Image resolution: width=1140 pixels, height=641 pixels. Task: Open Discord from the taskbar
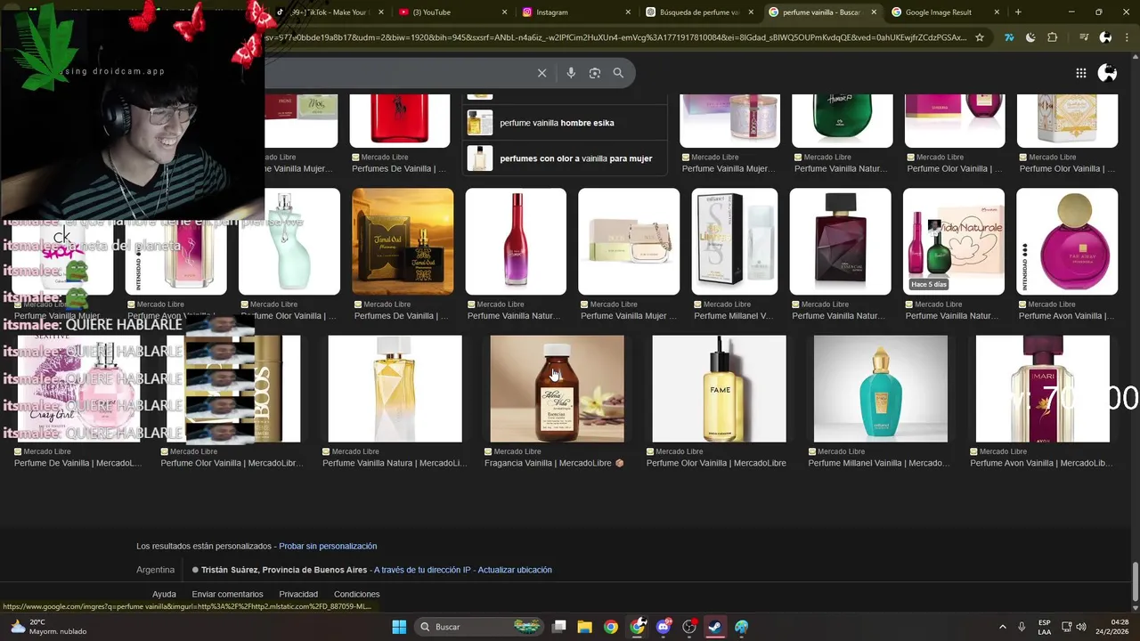pos(663,627)
